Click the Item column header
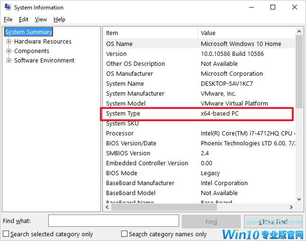306x241 pixels. [150, 33]
